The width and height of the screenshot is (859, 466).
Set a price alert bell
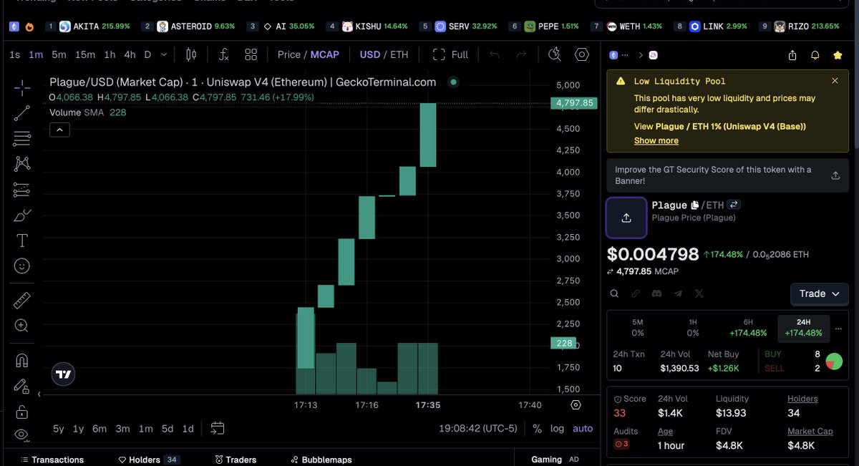click(815, 55)
